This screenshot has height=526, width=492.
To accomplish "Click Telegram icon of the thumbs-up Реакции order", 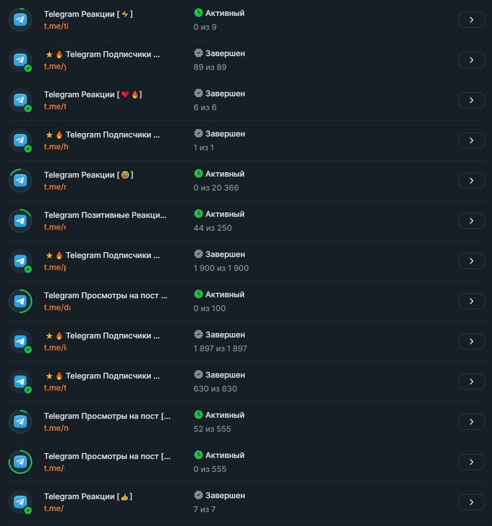I will pyautogui.click(x=20, y=502).
